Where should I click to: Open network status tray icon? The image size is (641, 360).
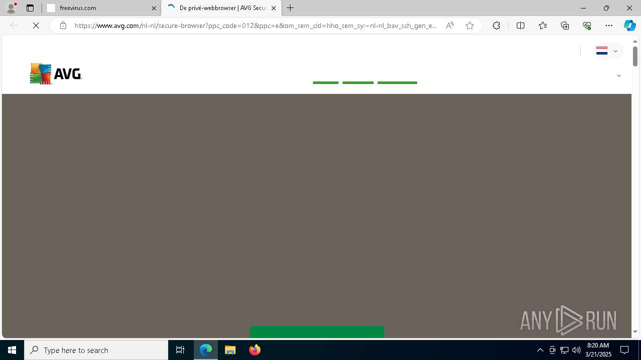(x=564, y=350)
